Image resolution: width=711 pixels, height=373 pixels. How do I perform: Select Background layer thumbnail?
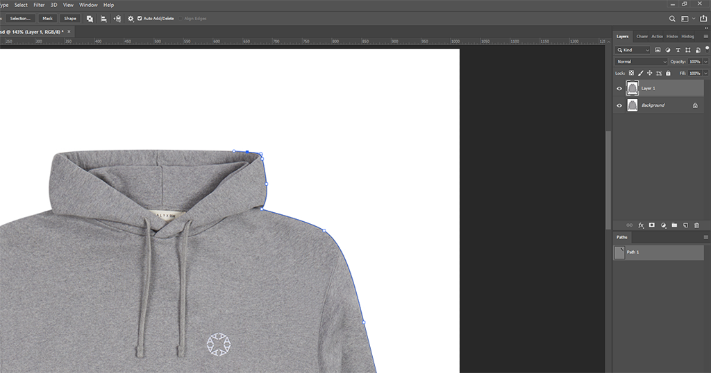pyautogui.click(x=632, y=105)
